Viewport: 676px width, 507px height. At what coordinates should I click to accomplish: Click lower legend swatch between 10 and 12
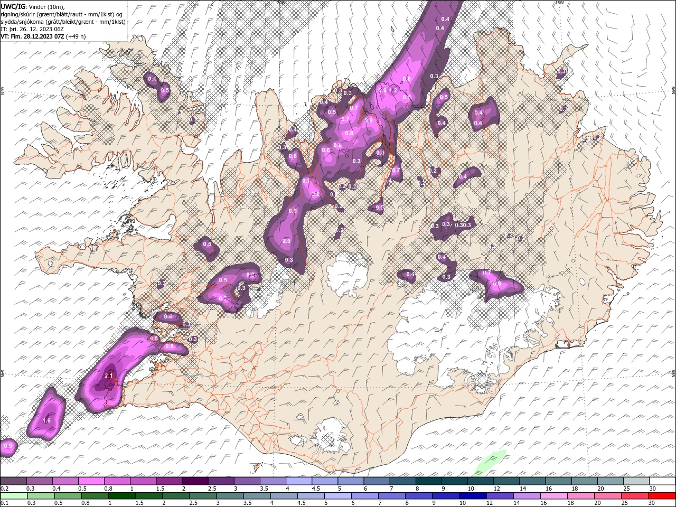473,496
